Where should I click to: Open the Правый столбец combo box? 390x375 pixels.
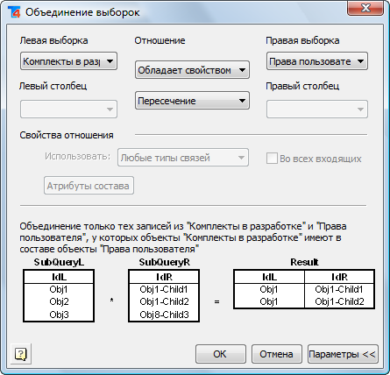pyautogui.click(x=317, y=110)
